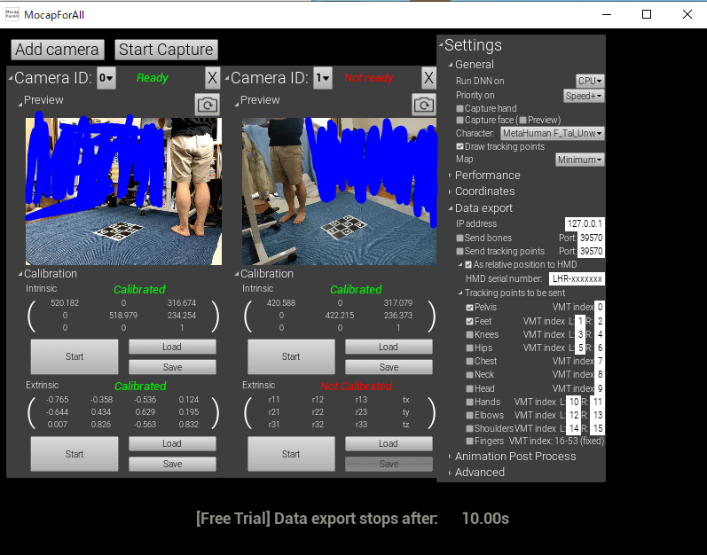Check the Hips tracking point
This screenshot has height=555, width=707.
tap(470, 348)
